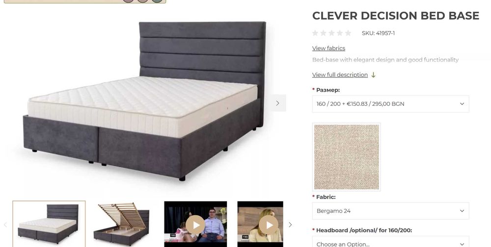Open Headboard optional Choose an Option dropdown

pyautogui.click(x=390, y=242)
